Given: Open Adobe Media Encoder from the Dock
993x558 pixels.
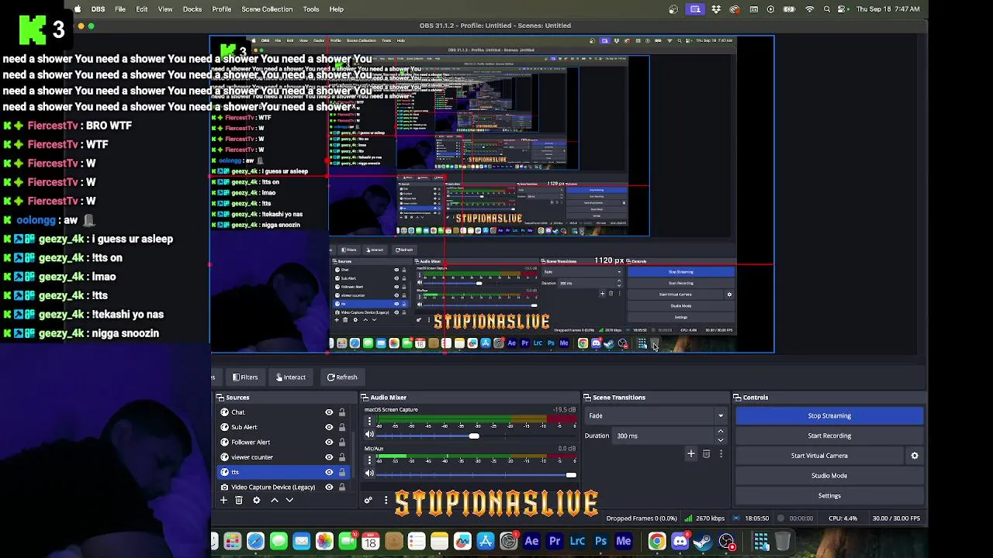Looking at the screenshot, I should [624, 541].
